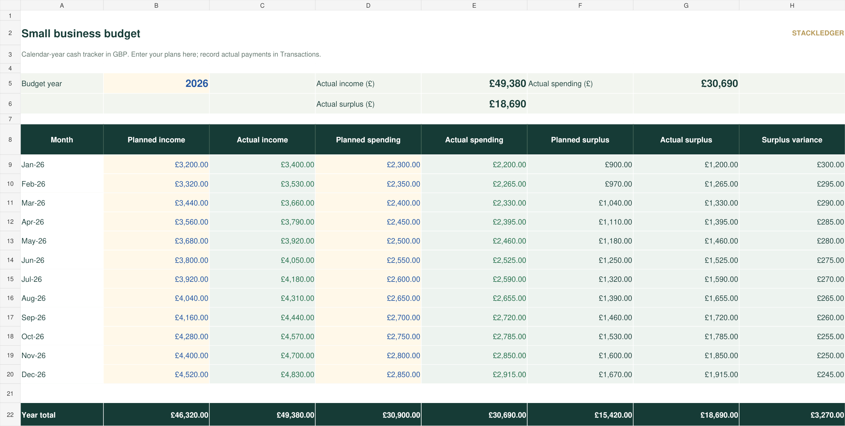Screen dimensions: 845x426
Task: Edit Jan-26 planned income £3,200.00
Action: (156, 165)
